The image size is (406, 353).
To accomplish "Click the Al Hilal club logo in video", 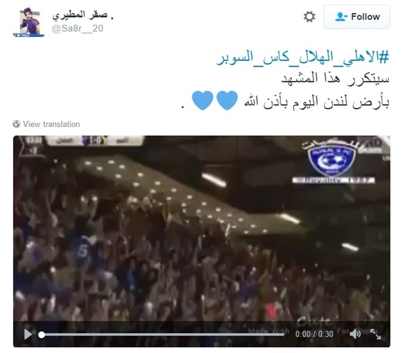I will click(x=331, y=162).
